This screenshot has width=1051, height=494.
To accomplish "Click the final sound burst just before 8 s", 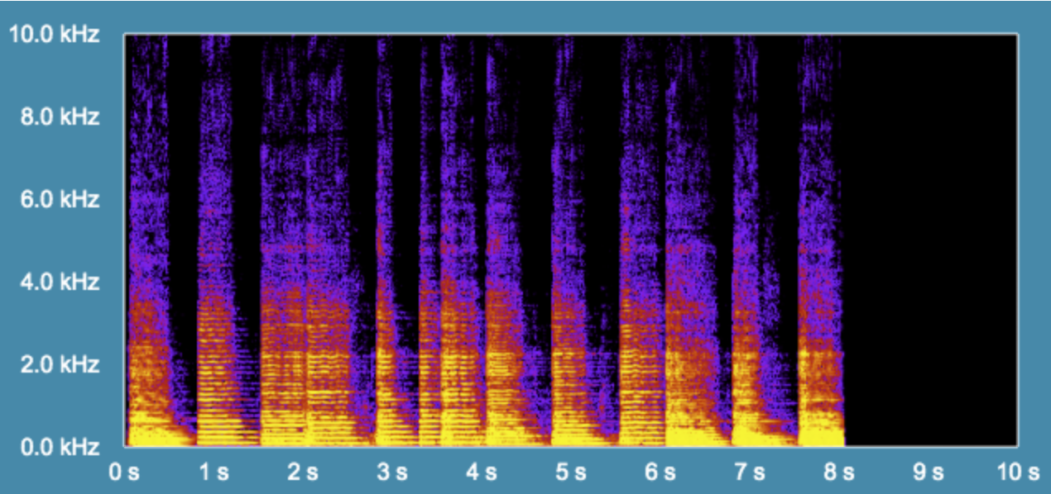I will point(819,372).
